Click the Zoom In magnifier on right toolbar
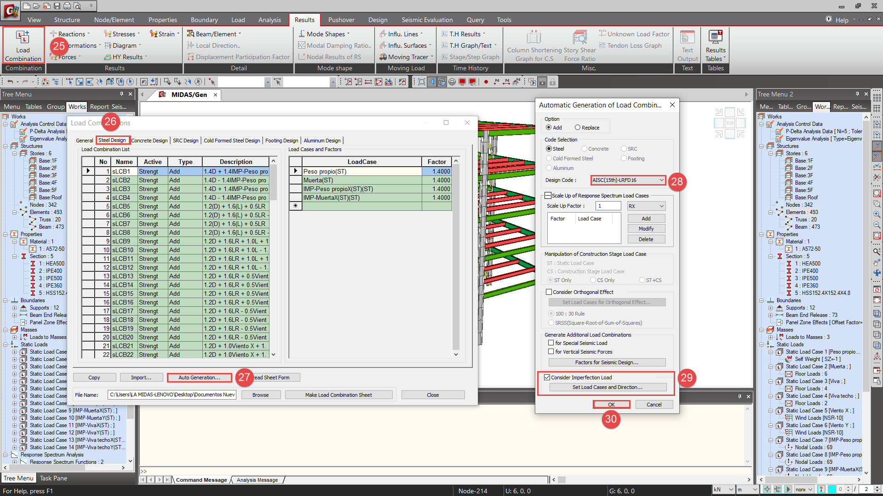 [x=877, y=214]
